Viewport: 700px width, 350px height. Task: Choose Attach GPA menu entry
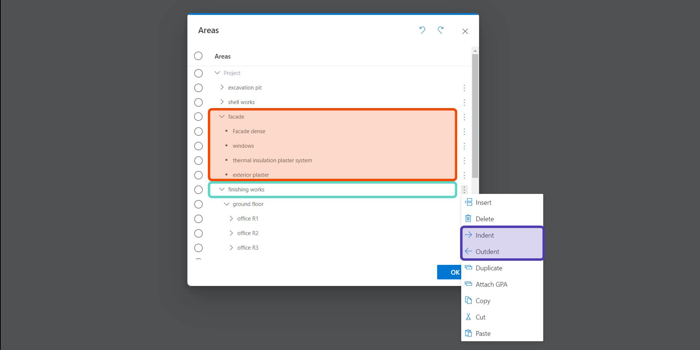coord(491,285)
